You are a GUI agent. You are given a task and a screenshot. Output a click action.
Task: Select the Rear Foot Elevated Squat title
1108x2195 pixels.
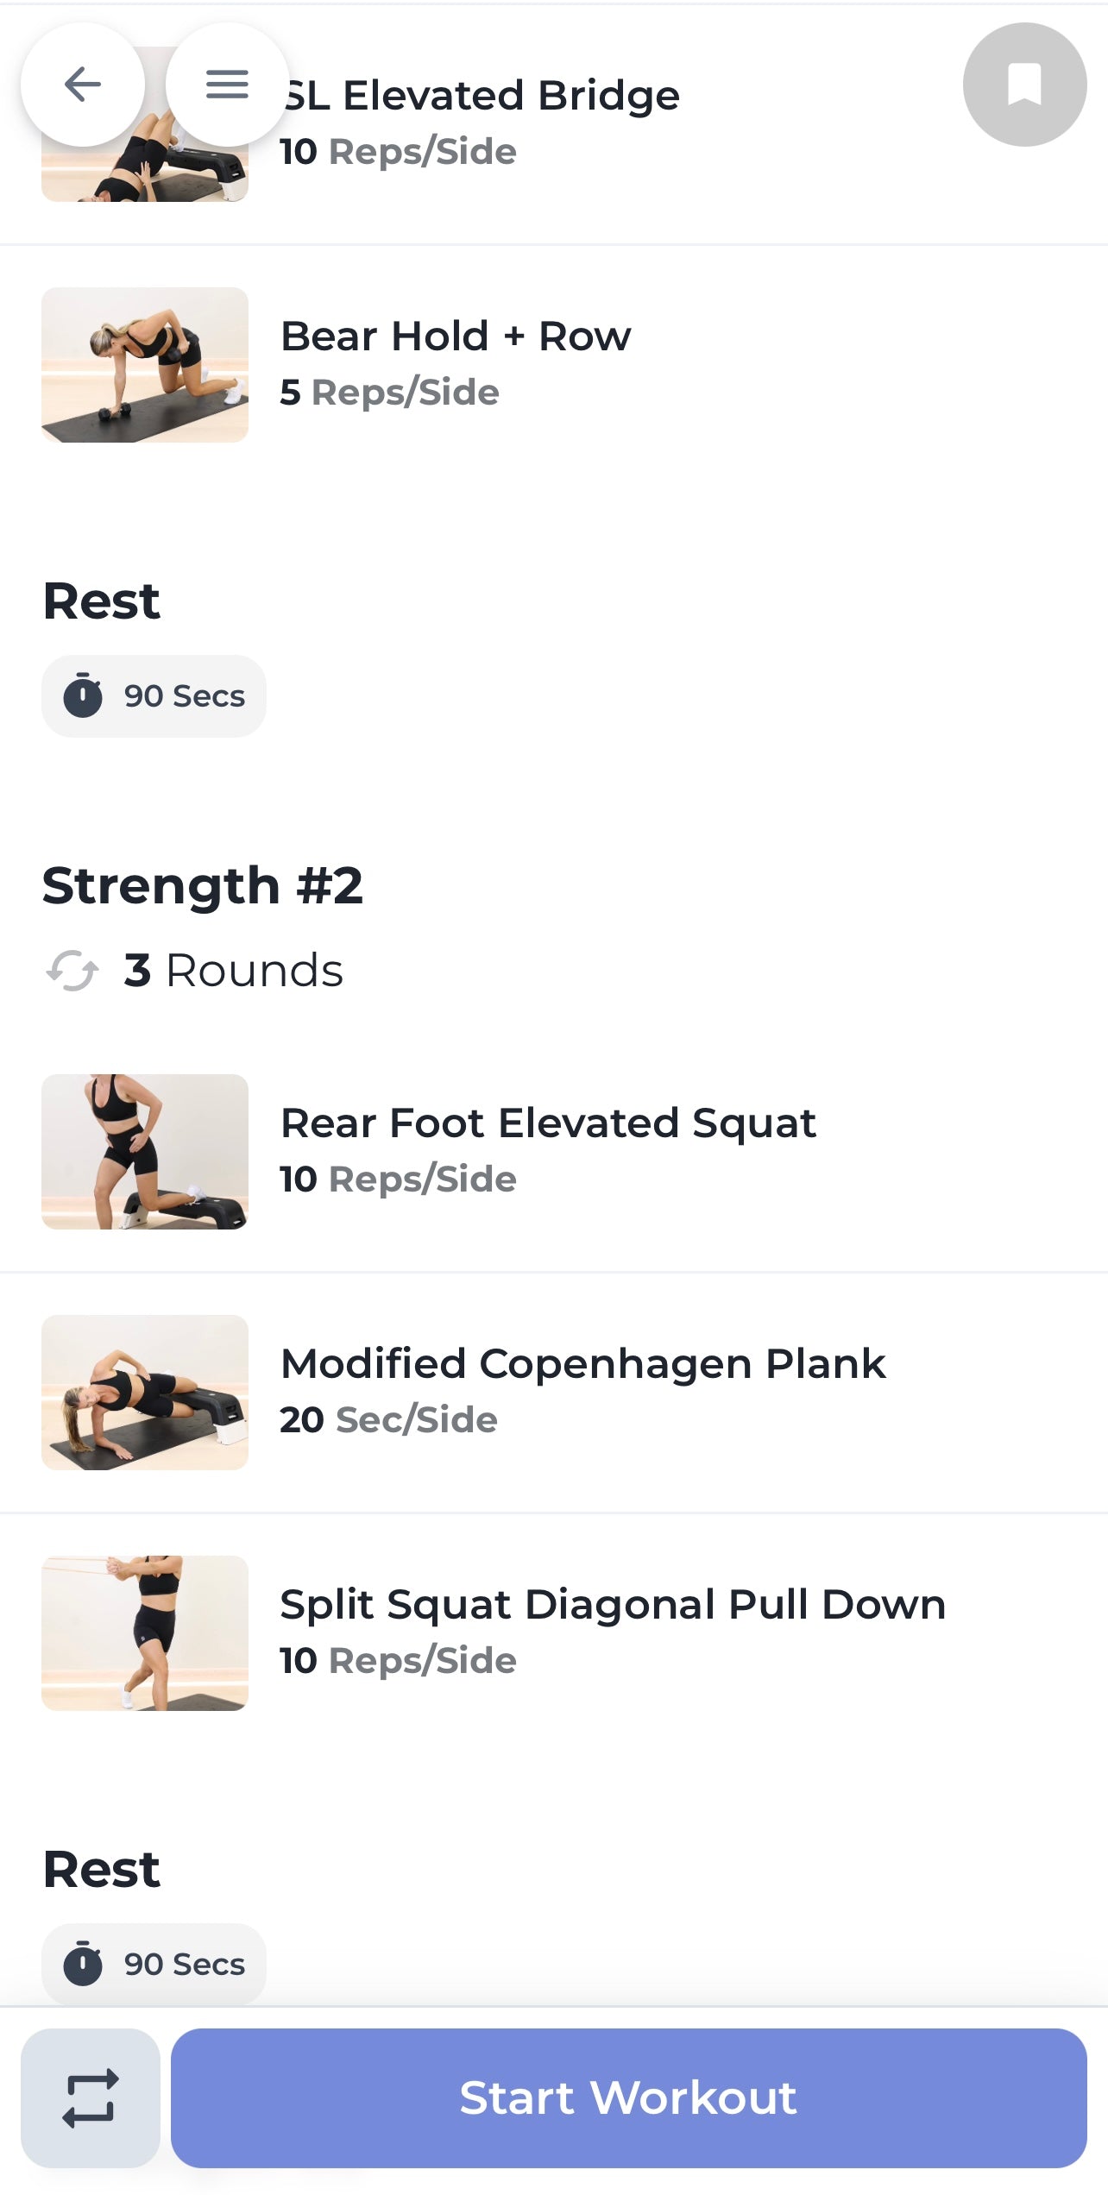click(548, 1123)
